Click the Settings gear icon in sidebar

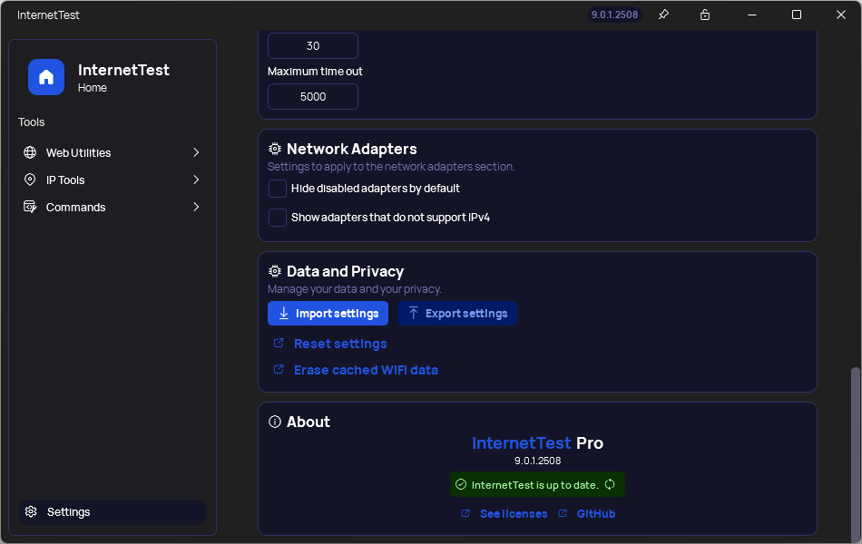click(32, 511)
